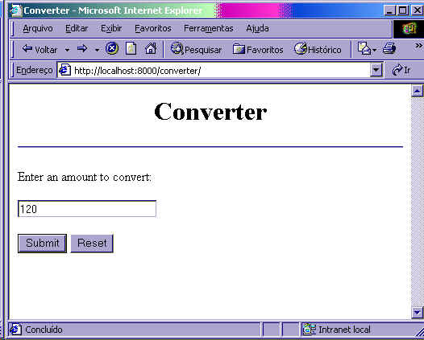Show the Histórico panel
The width and height of the screenshot is (424, 340).
click(x=318, y=49)
